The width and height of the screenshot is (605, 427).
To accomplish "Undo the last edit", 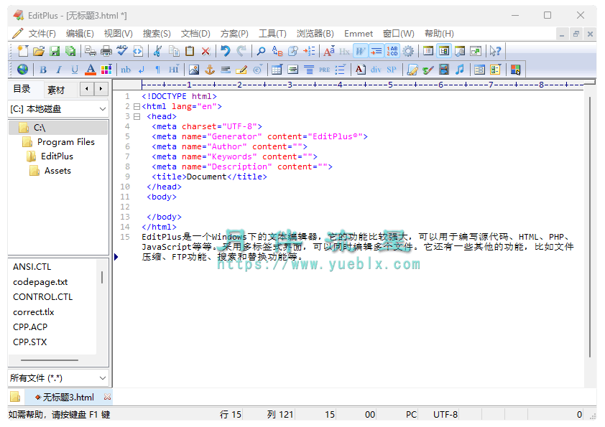I will 226,51.
